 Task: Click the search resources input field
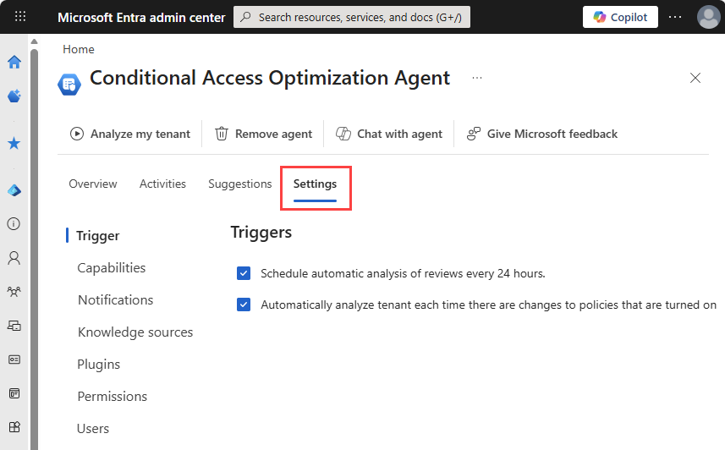[351, 17]
